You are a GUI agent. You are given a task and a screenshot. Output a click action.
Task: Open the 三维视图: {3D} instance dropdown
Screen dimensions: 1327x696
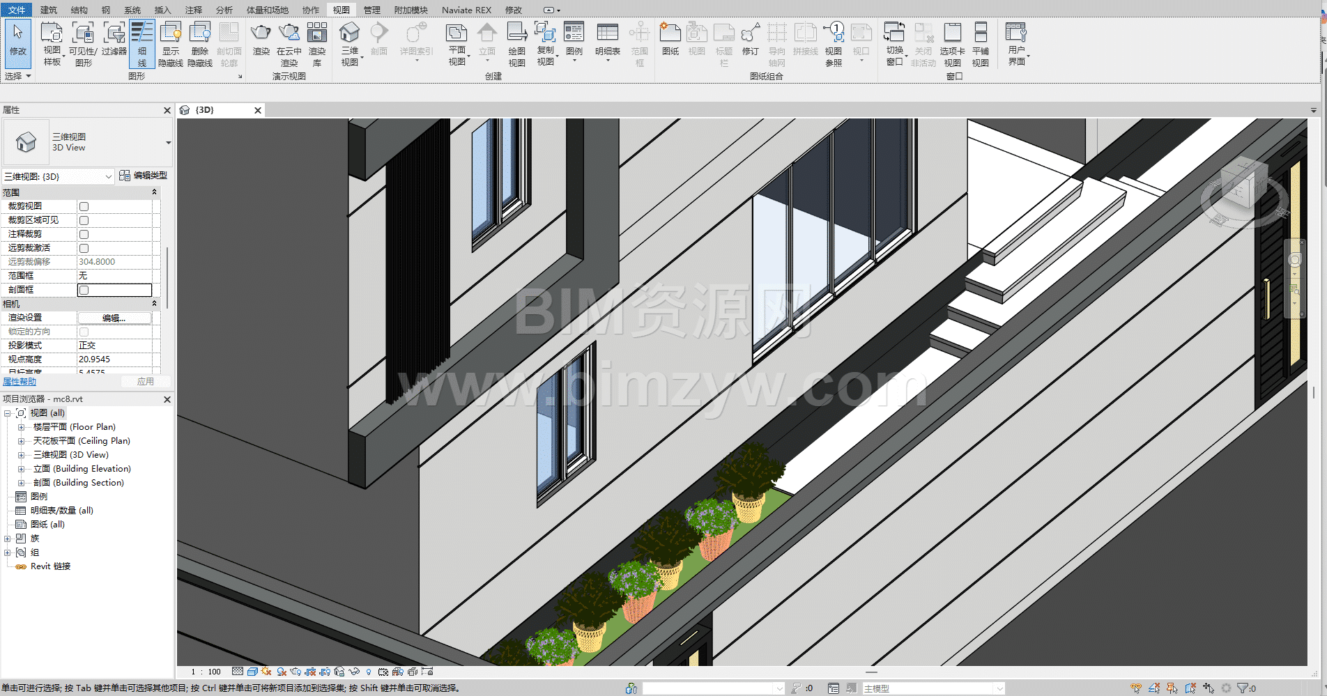tap(58, 176)
